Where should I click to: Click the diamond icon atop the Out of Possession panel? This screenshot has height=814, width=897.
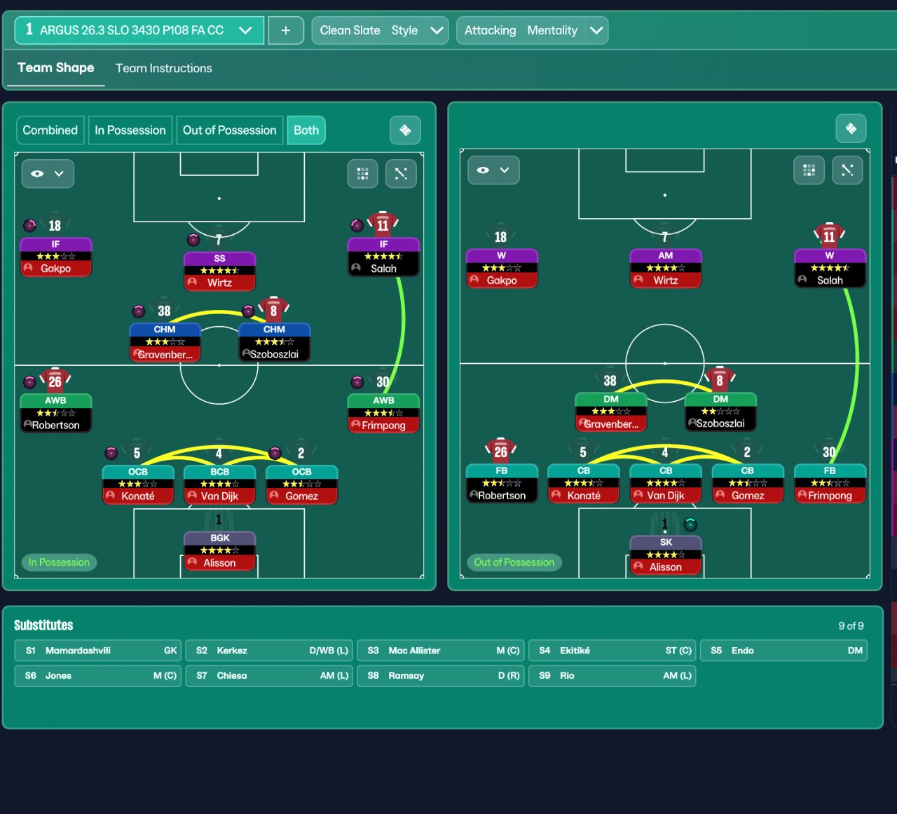pyautogui.click(x=851, y=128)
